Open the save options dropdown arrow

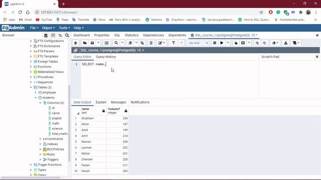click(x=98, y=43)
